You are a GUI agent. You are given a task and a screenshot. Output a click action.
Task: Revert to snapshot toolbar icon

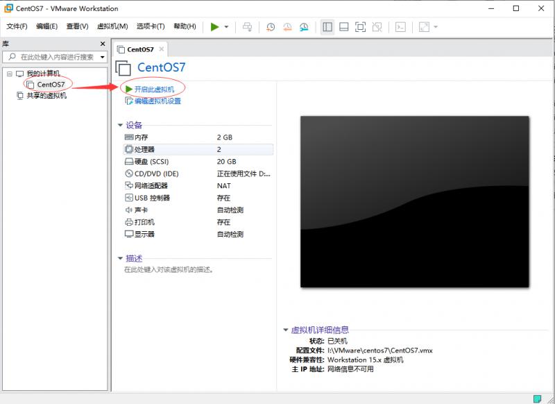[287, 27]
